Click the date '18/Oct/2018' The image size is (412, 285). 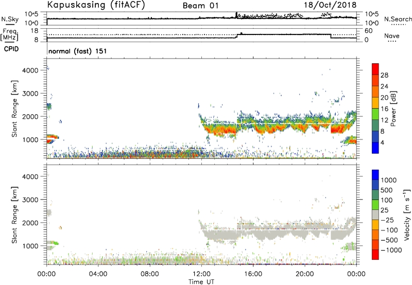[330, 5]
